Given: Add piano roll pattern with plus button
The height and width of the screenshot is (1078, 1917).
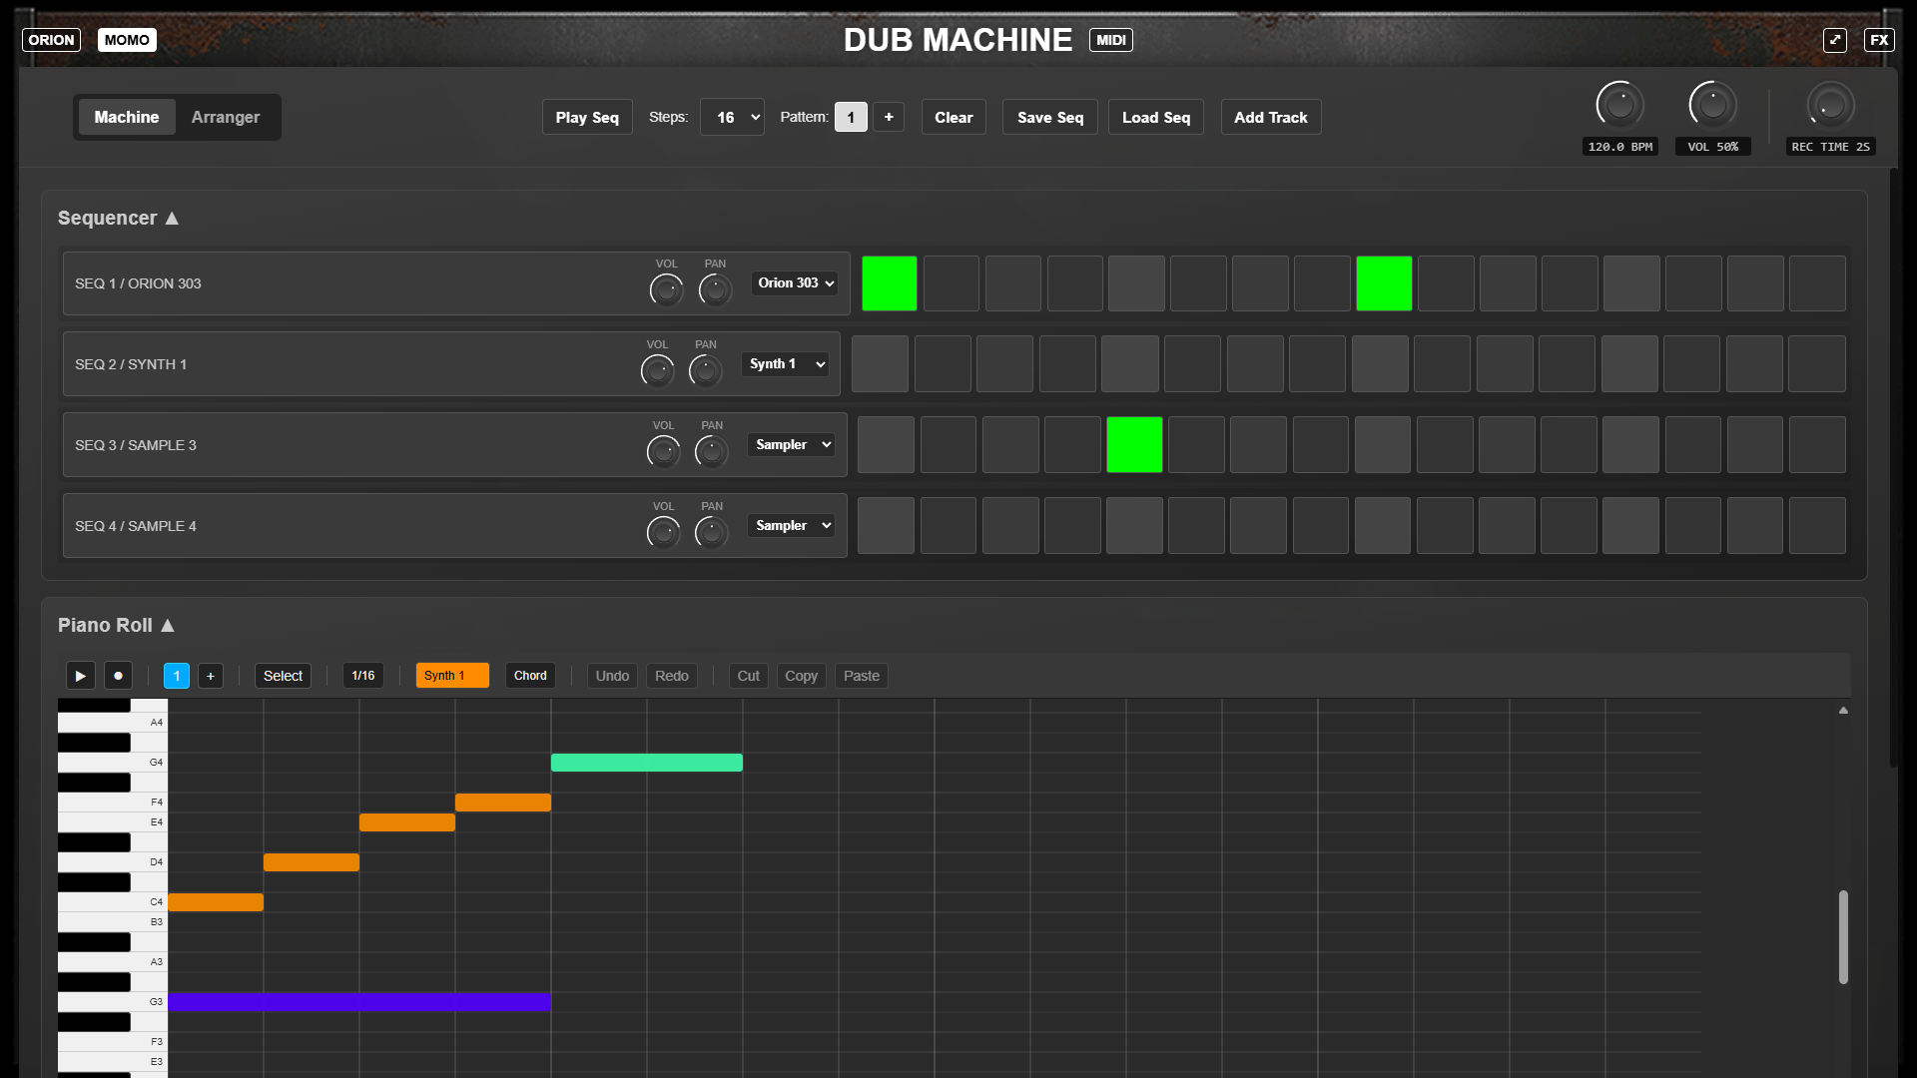Looking at the screenshot, I should 210,676.
